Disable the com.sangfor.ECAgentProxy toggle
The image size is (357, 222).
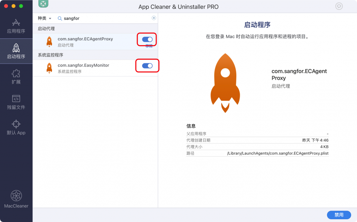147,39
